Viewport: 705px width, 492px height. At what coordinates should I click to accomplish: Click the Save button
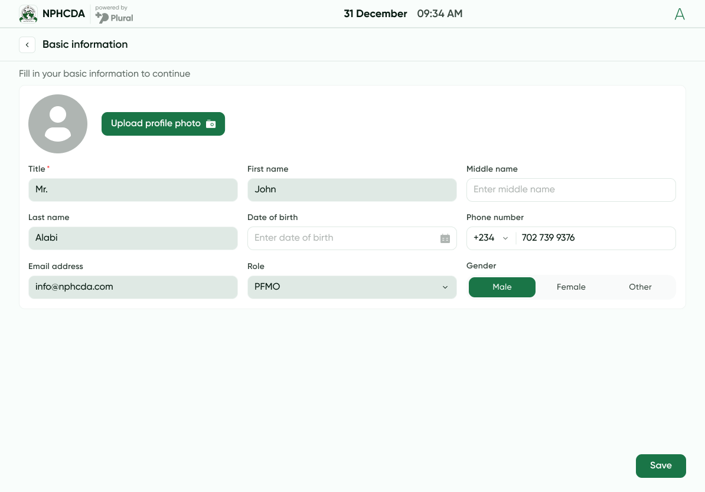click(661, 466)
